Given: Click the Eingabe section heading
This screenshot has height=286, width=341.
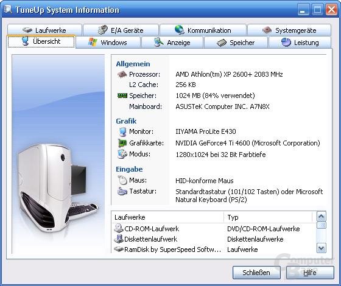Looking at the screenshot, I should (129, 169).
